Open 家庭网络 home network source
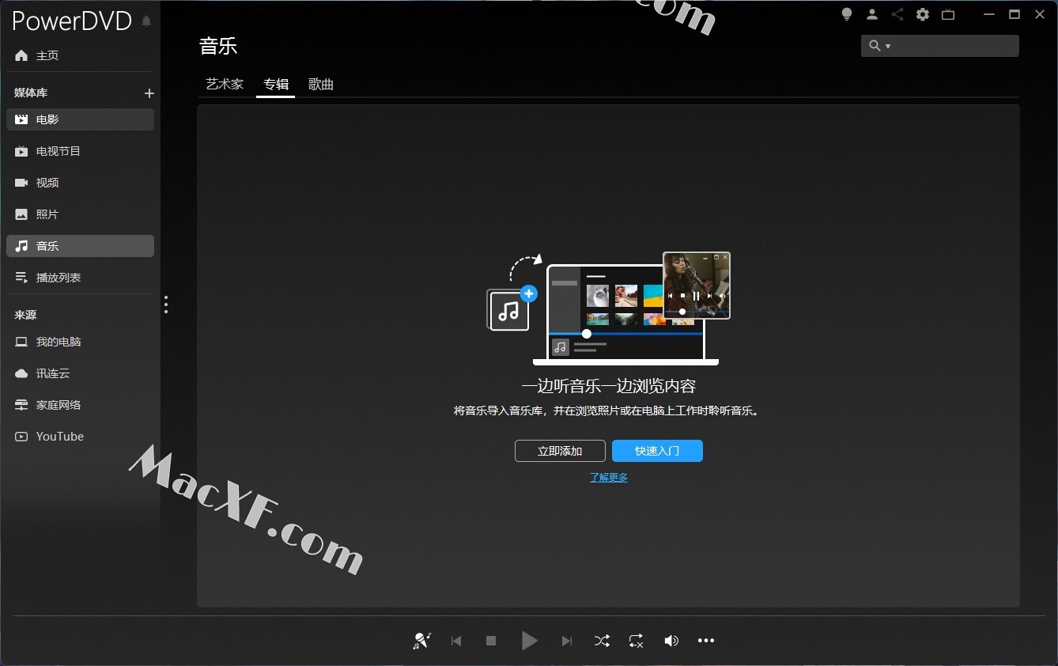Screen dimensions: 1058x666 point(80,405)
